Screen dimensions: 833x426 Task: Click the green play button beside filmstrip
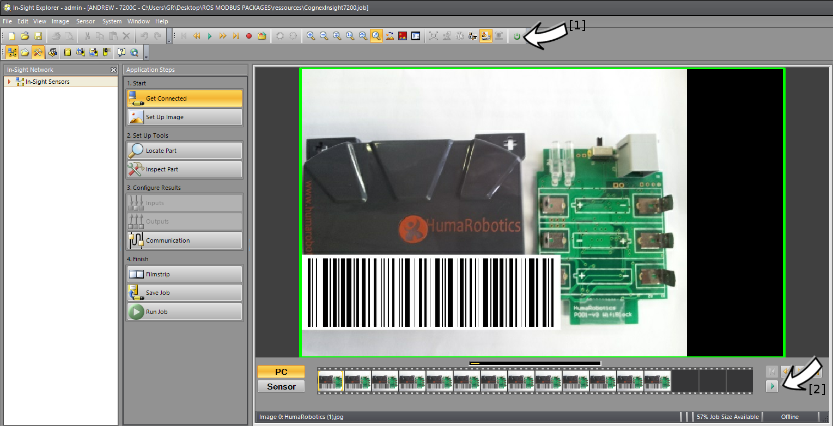772,386
